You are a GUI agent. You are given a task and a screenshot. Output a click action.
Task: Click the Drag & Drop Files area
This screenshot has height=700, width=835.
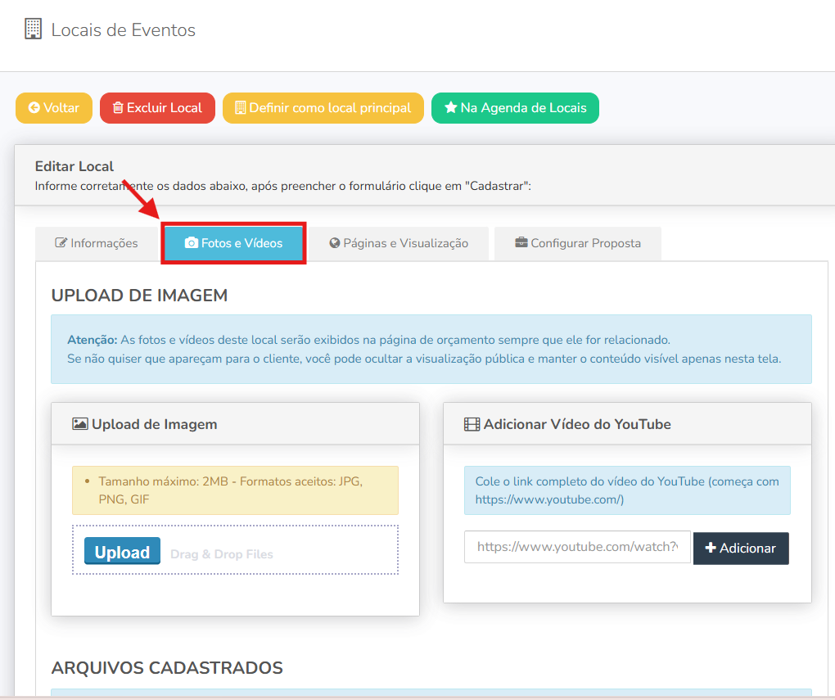coord(235,550)
